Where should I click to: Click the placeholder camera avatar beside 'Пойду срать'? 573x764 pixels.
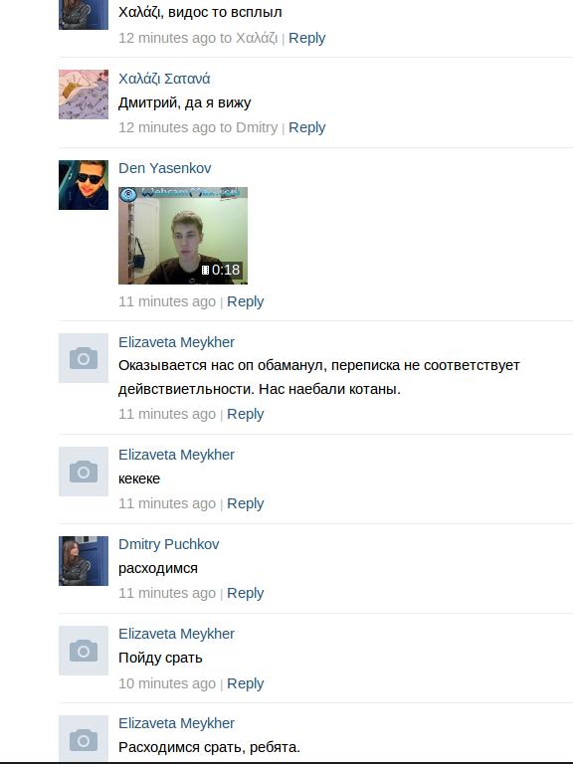pos(84,651)
